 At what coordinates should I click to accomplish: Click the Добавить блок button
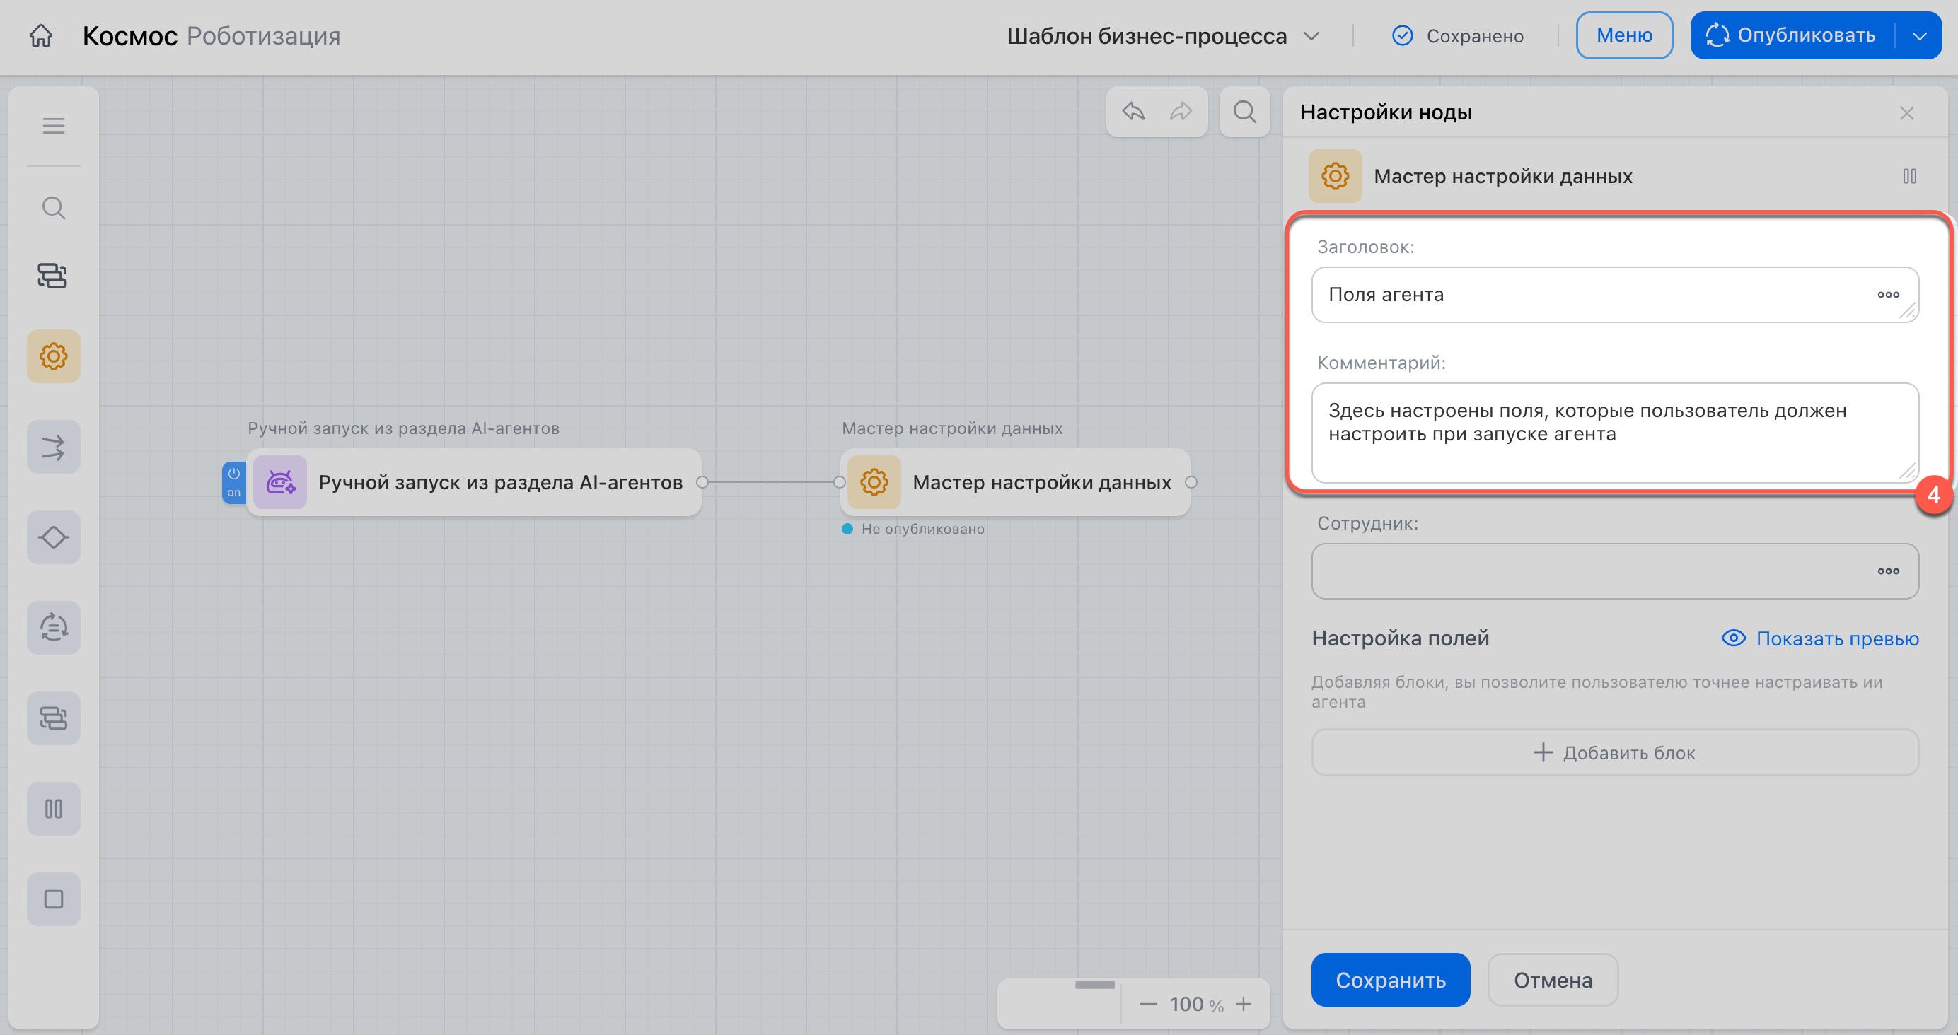click(x=1614, y=752)
